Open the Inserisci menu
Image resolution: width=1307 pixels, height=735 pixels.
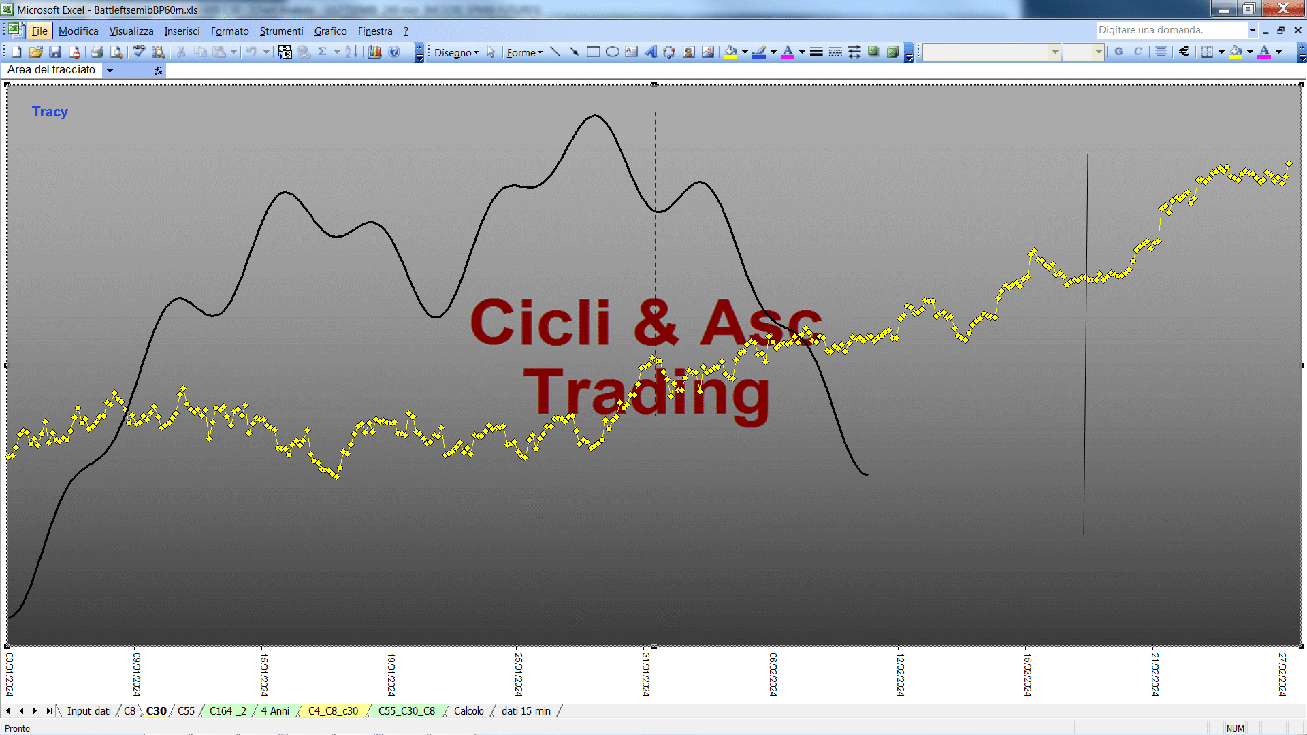coord(182,31)
